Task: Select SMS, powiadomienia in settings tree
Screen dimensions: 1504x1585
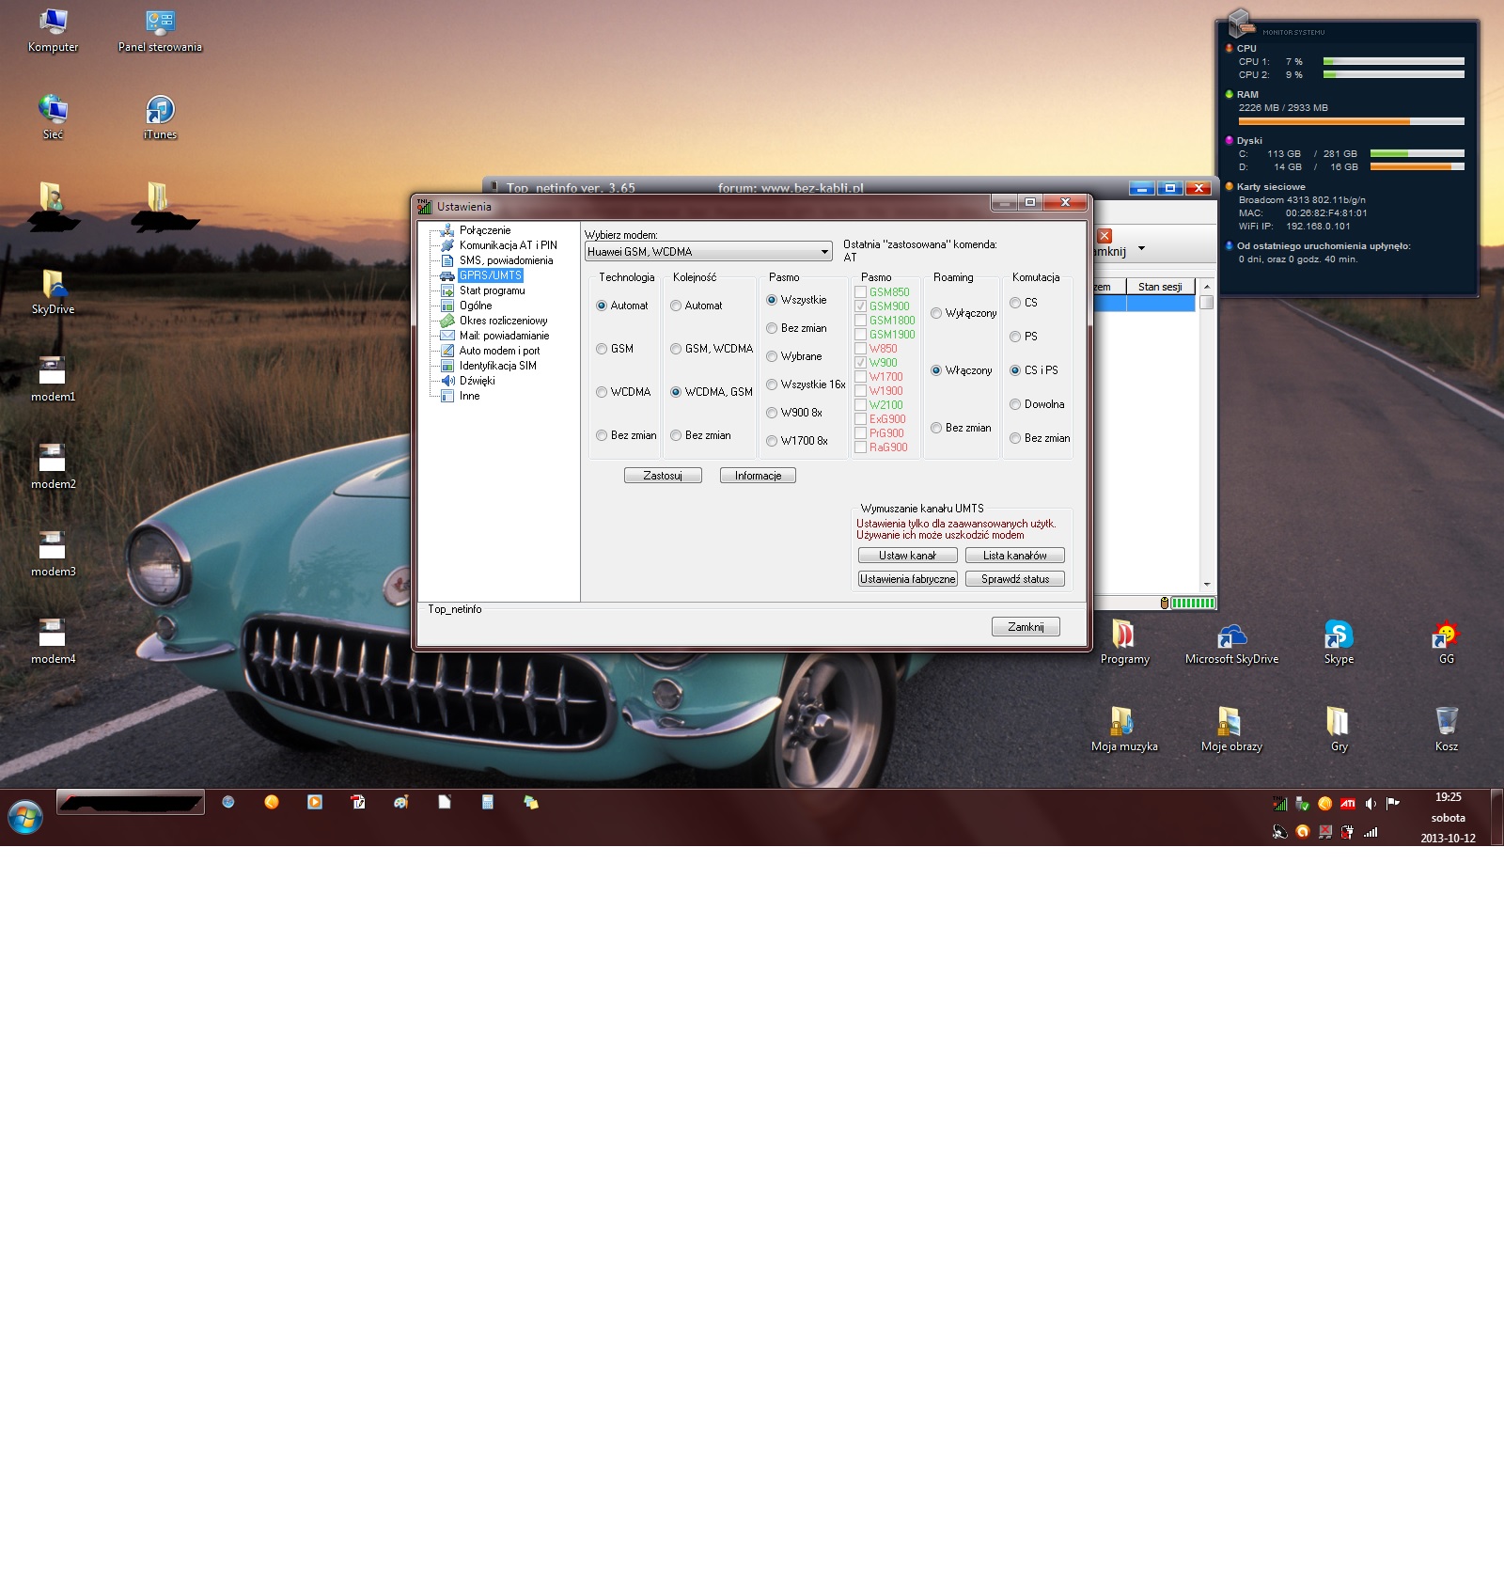Action: (506, 260)
